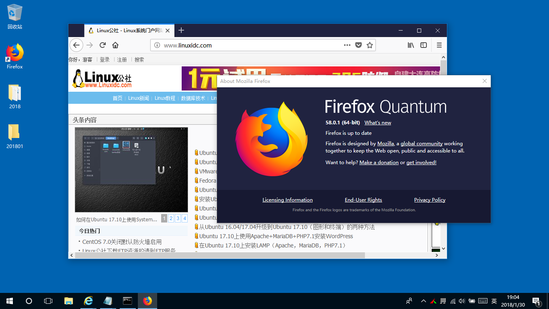
Task: Click the 登录 login link
Action: tap(105, 60)
